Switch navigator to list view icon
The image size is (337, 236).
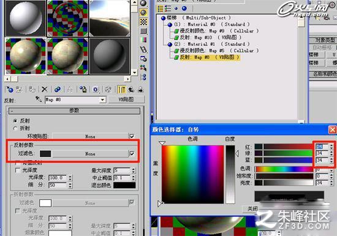click(x=160, y=9)
